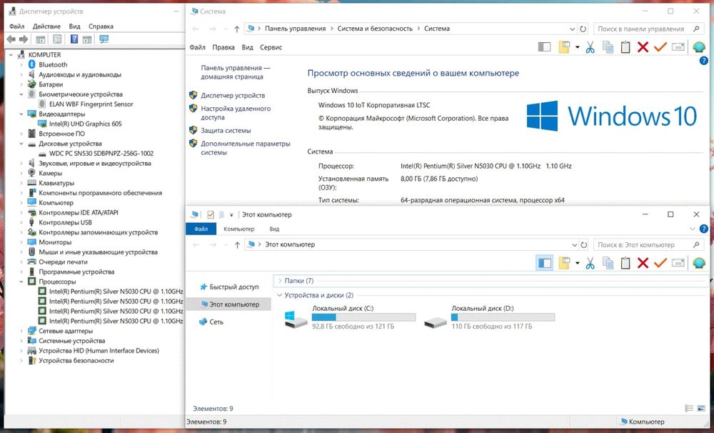
Task: Click the paste clipboard icon in System window toolbar
Action: click(x=625, y=47)
